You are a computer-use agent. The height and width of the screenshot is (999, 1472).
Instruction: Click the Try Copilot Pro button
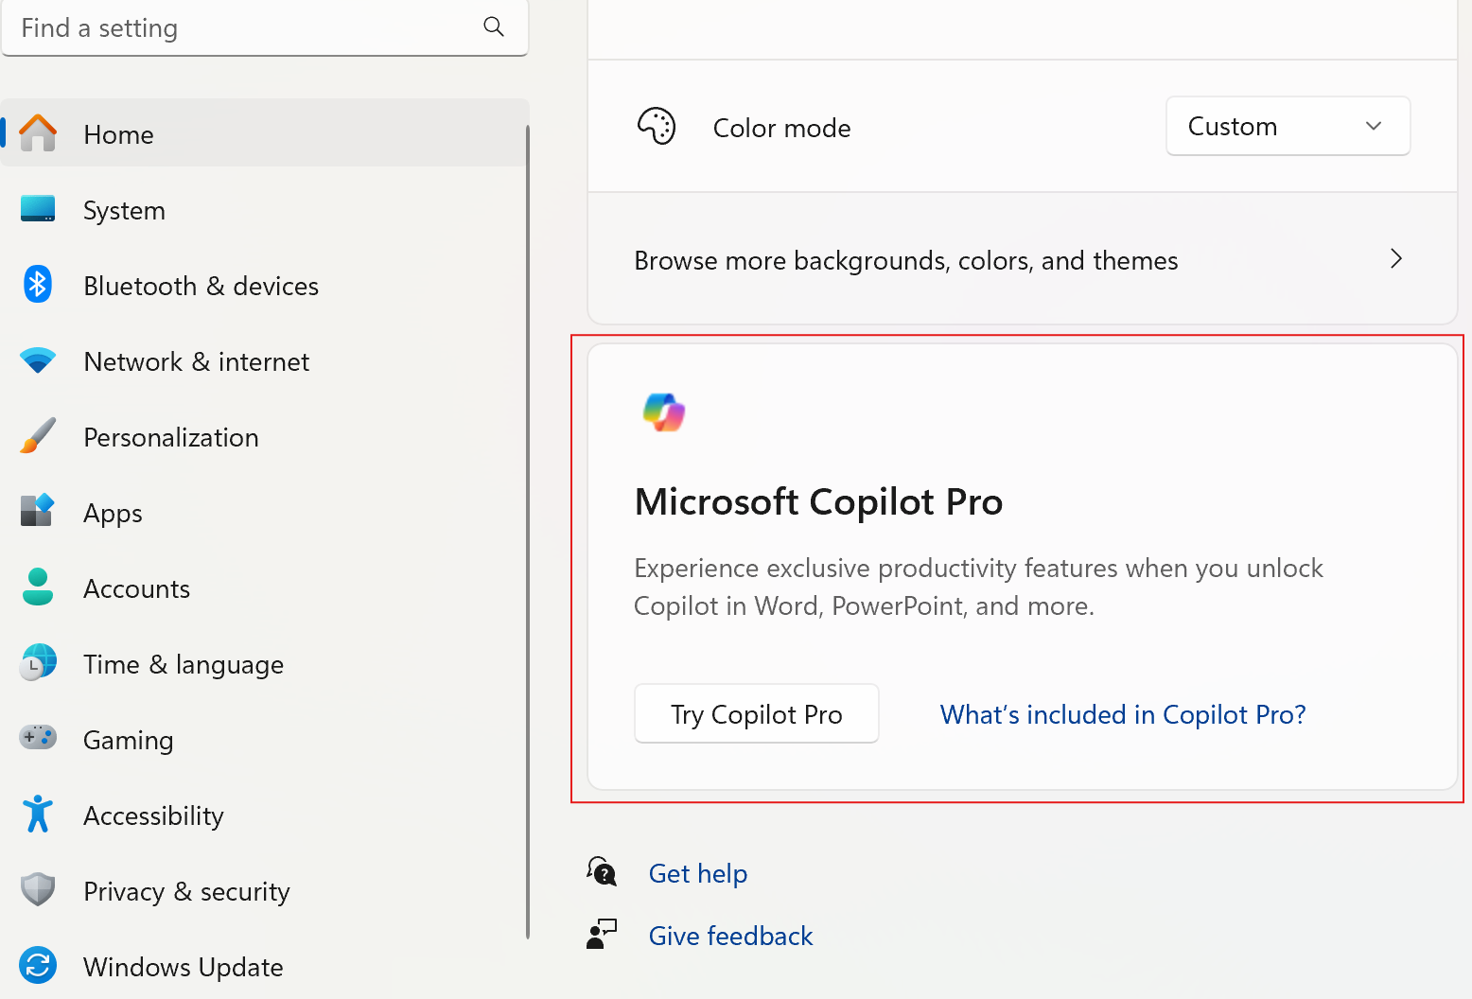757,713
